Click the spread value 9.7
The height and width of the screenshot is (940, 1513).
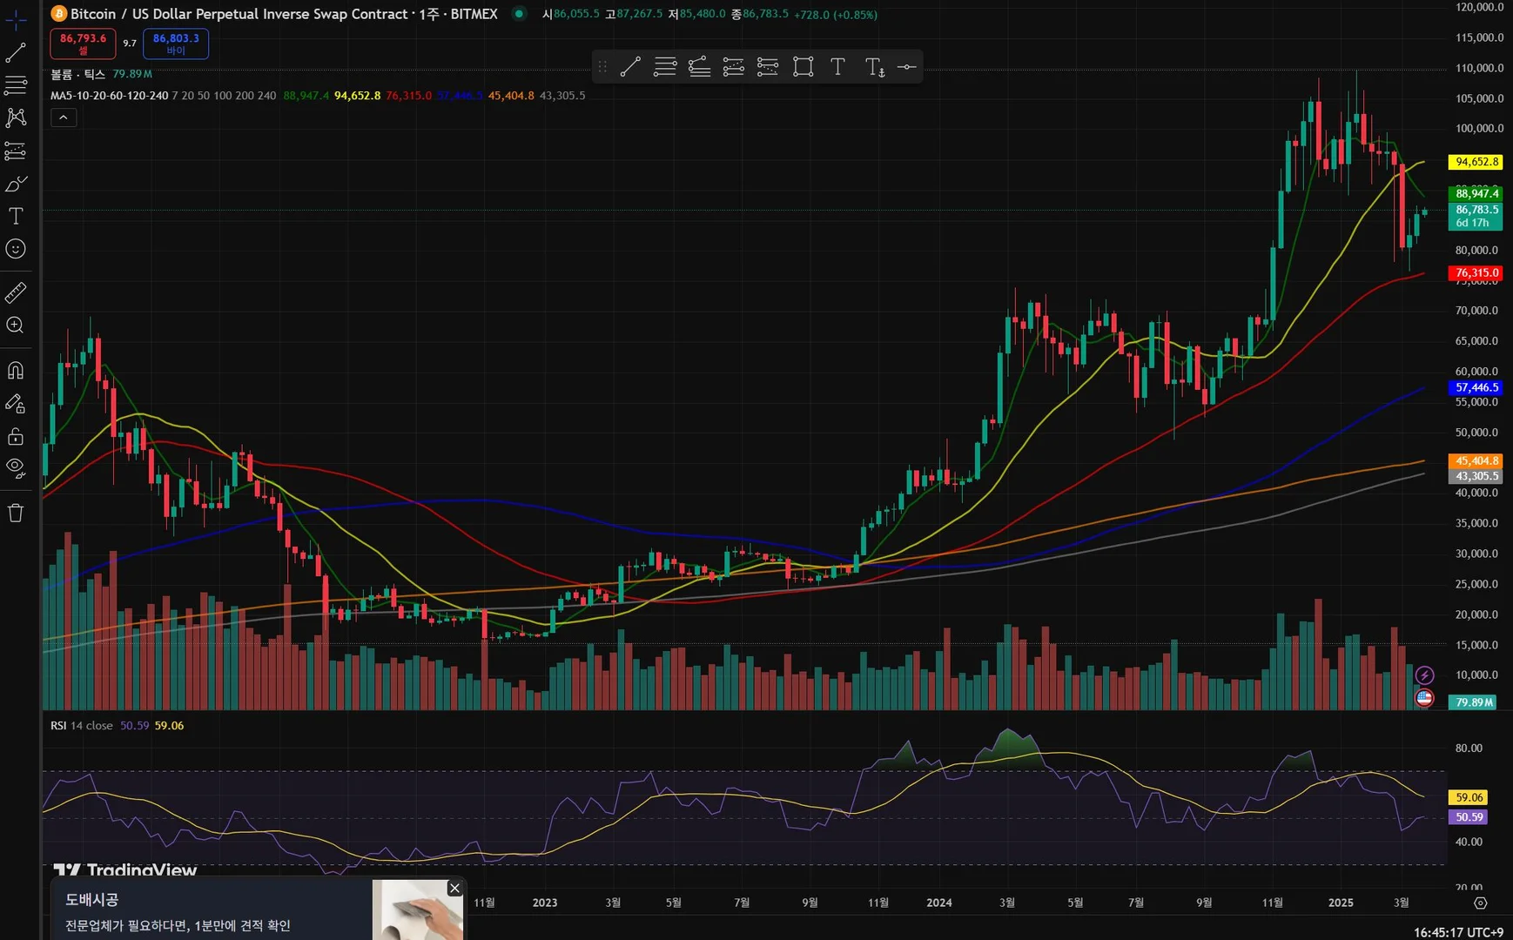130,44
